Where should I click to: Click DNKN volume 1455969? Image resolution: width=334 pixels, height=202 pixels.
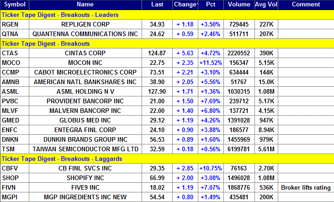[239, 139]
